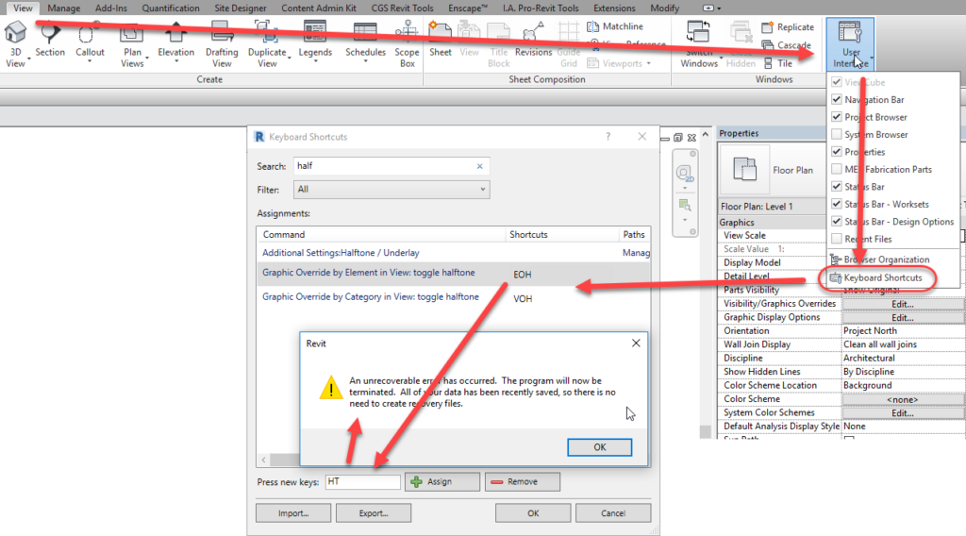This screenshot has width=966, height=536.
Task: Click the zoom region icon in navigation bar
Action: [x=685, y=205]
